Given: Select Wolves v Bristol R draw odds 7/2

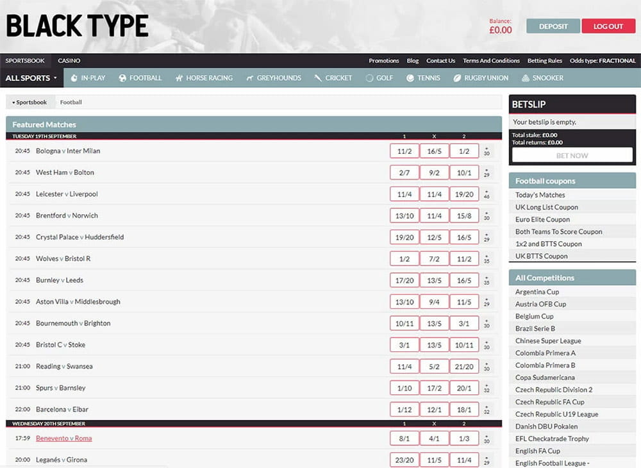Looking at the screenshot, I should (434, 259).
